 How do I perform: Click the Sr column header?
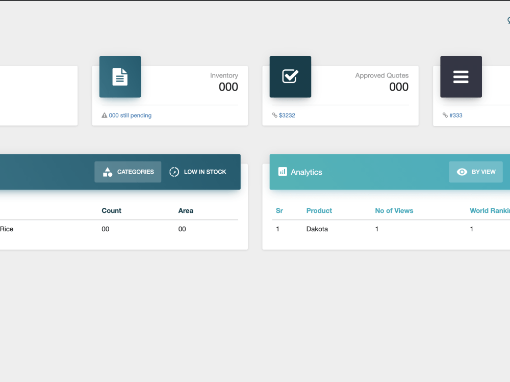pyautogui.click(x=279, y=210)
